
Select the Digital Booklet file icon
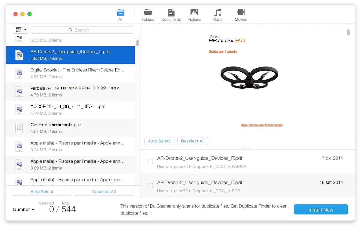click(19, 73)
